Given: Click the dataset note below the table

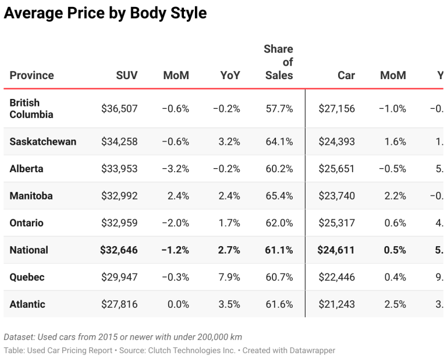Looking at the screenshot, I should pyautogui.click(x=122, y=337).
